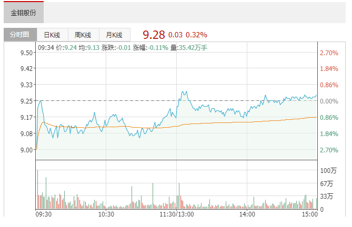Image resolution: width=352 pixels, height=227 pixels.
Task: Click the red 1.84% axis label
Action: [328, 69]
